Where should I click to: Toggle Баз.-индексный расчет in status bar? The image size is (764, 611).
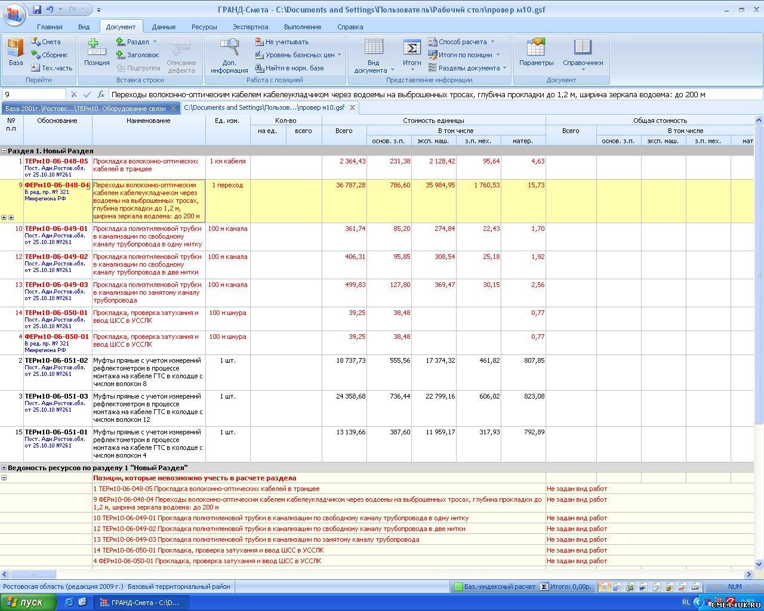point(494,587)
